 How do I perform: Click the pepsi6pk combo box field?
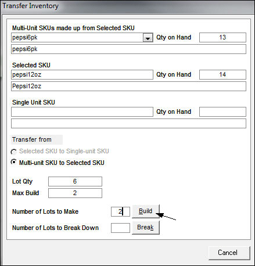tap(82, 38)
